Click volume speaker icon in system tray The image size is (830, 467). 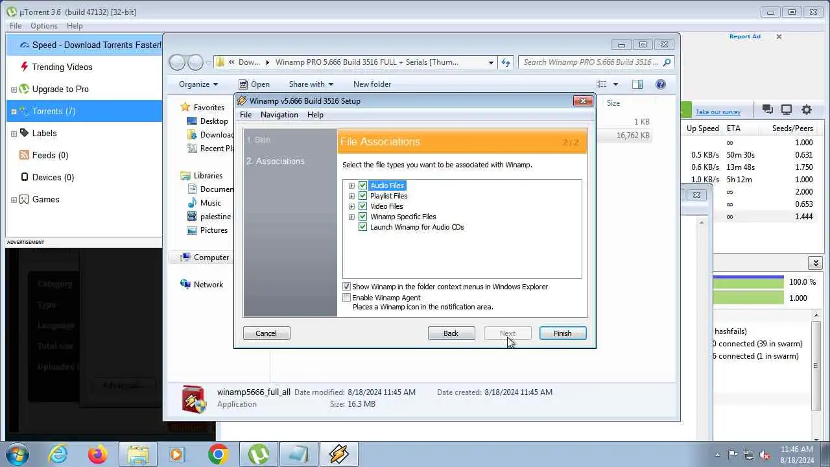coord(765,454)
